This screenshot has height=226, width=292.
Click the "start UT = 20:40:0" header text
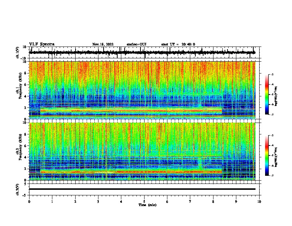click(x=178, y=44)
